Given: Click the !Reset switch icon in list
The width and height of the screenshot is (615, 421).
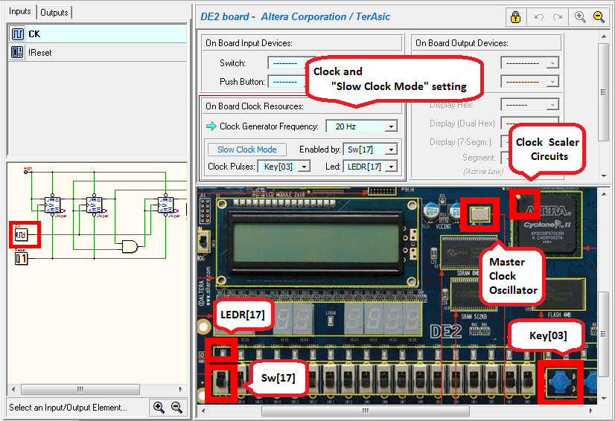Looking at the screenshot, I should 17,52.
